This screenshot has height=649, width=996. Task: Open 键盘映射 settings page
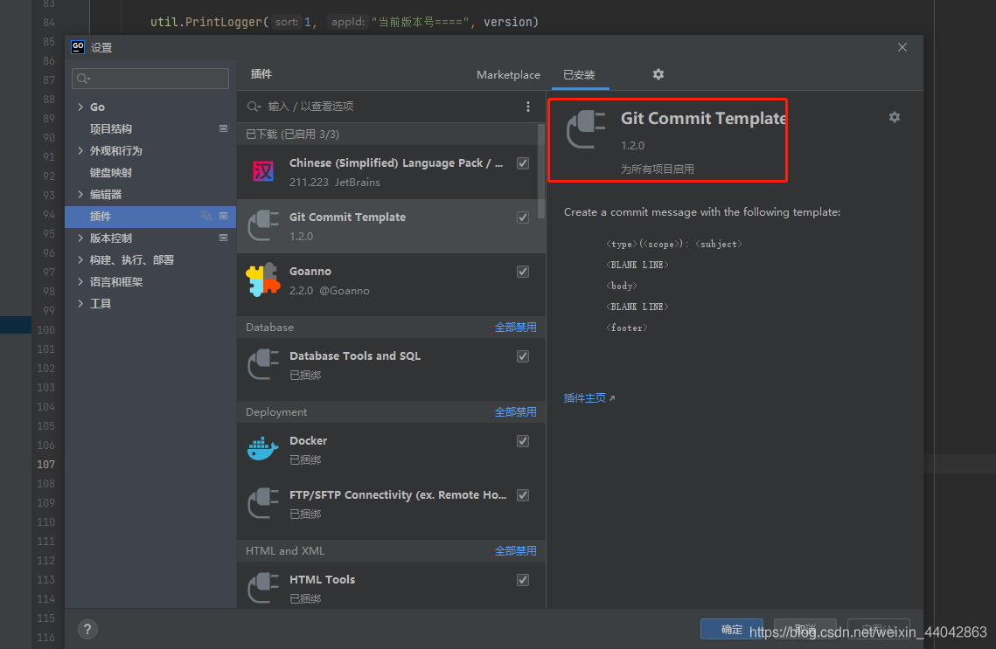[x=111, y=173]
